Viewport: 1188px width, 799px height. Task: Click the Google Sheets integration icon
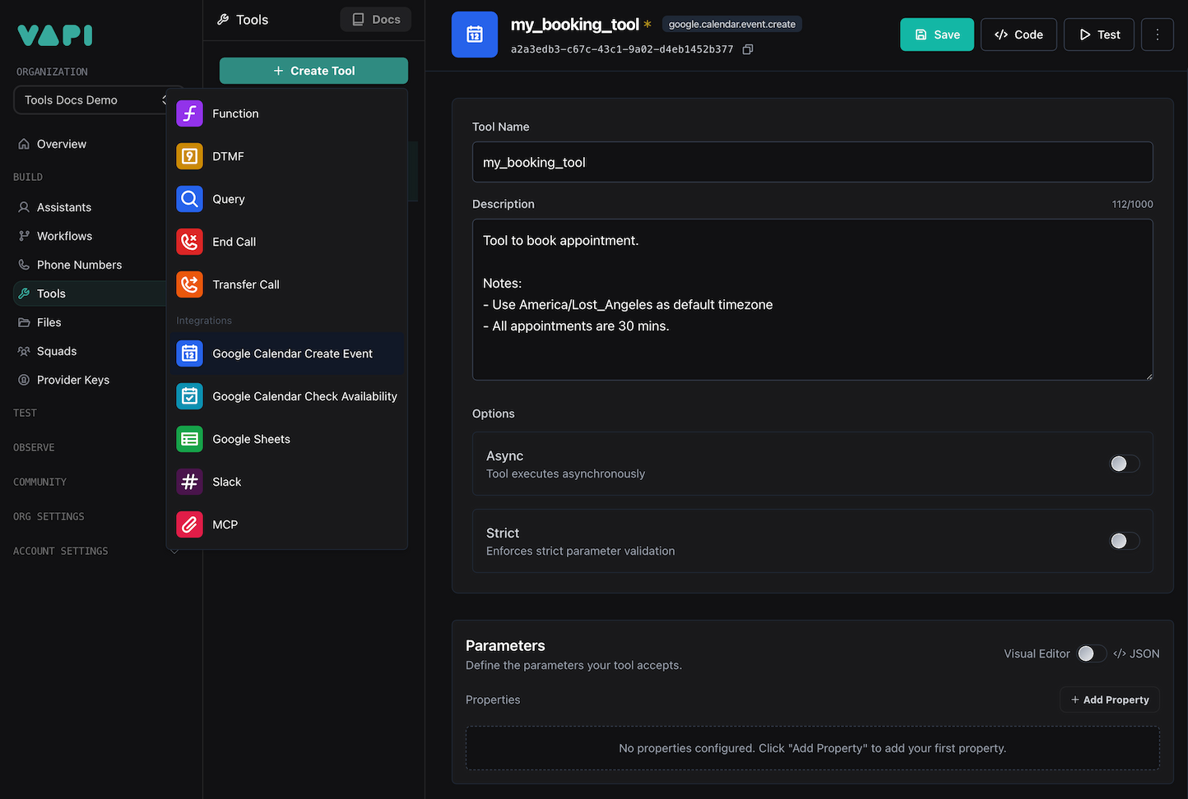click(189, 439)
